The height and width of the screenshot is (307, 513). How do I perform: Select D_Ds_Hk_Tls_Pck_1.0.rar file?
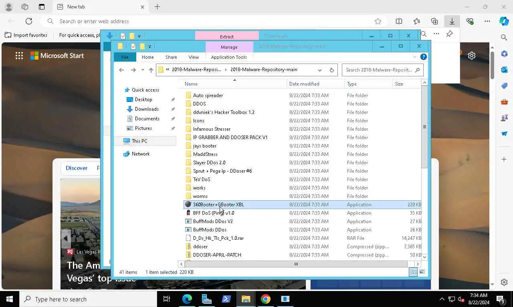tap(218, 238)
